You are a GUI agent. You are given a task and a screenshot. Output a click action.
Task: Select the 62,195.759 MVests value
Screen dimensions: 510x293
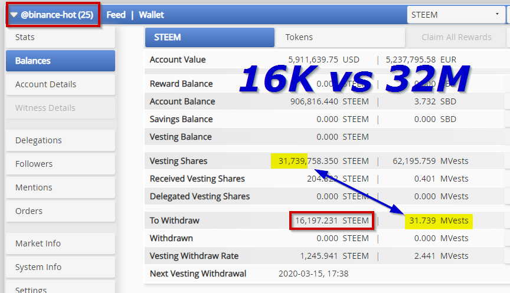point(430,161)
